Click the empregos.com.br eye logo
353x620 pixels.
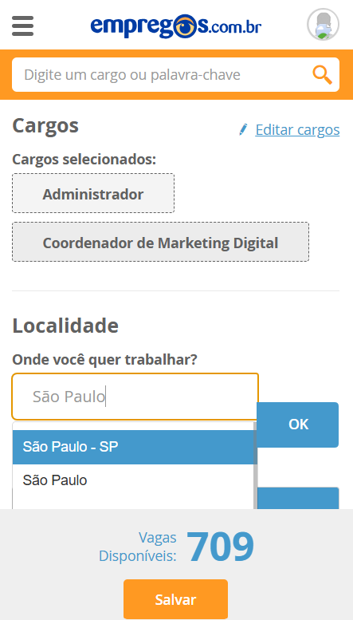tap(176, 26)
